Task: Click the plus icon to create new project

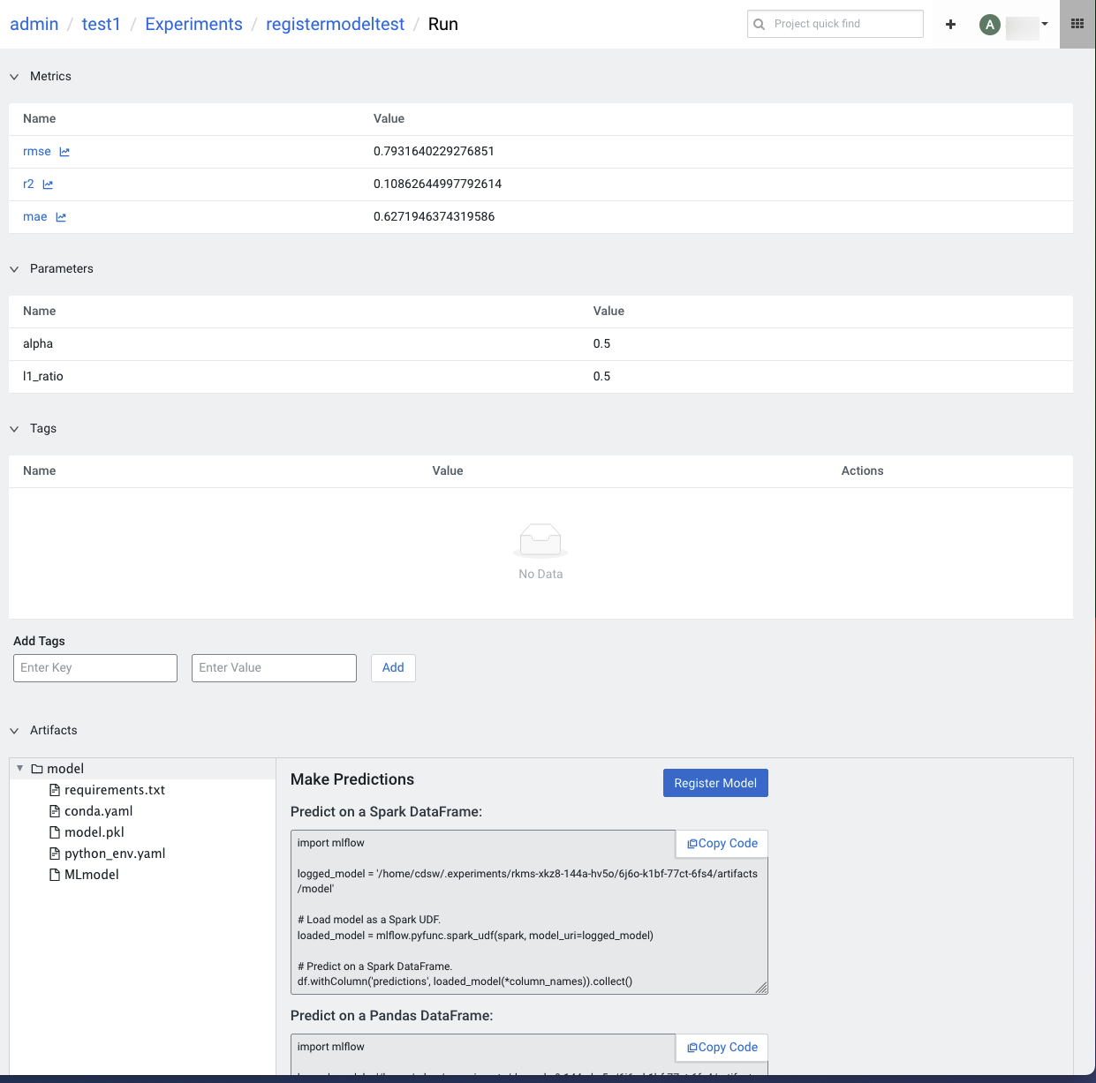Action: (950, 24)
